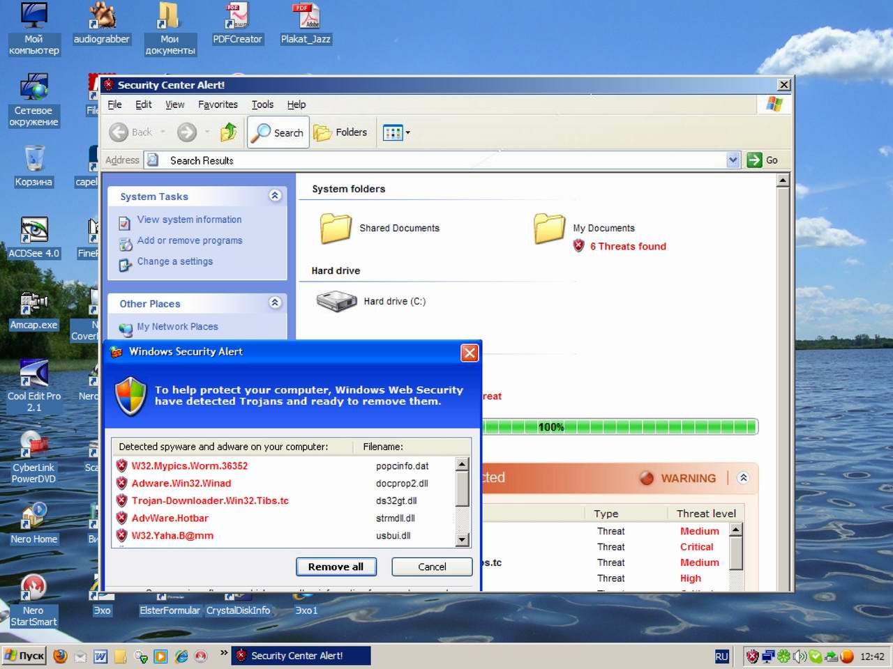Collapse the System Tasks panel
This screenshot has width=893, height=669.
point(275,196)
